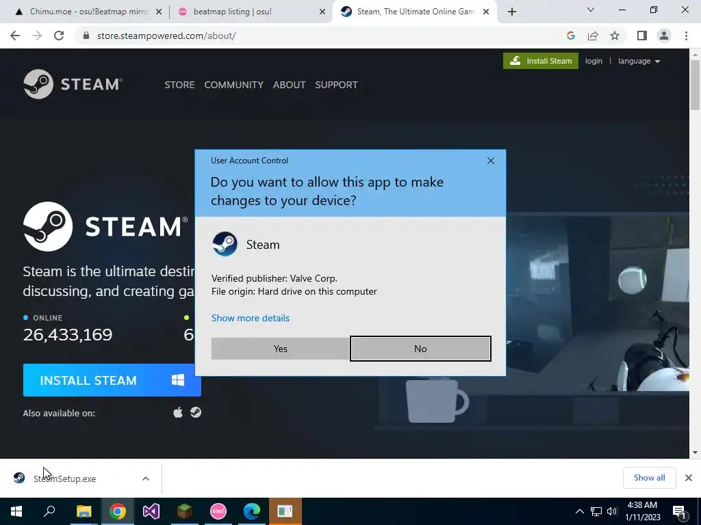701x525 pixels.
Task: Click the Apple macOS download icon
Action: (178, 412)
